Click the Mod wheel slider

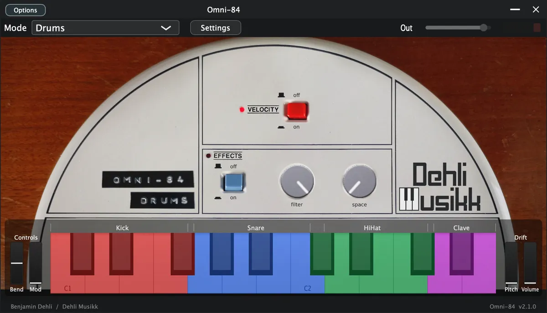click(x=36, y=263)
